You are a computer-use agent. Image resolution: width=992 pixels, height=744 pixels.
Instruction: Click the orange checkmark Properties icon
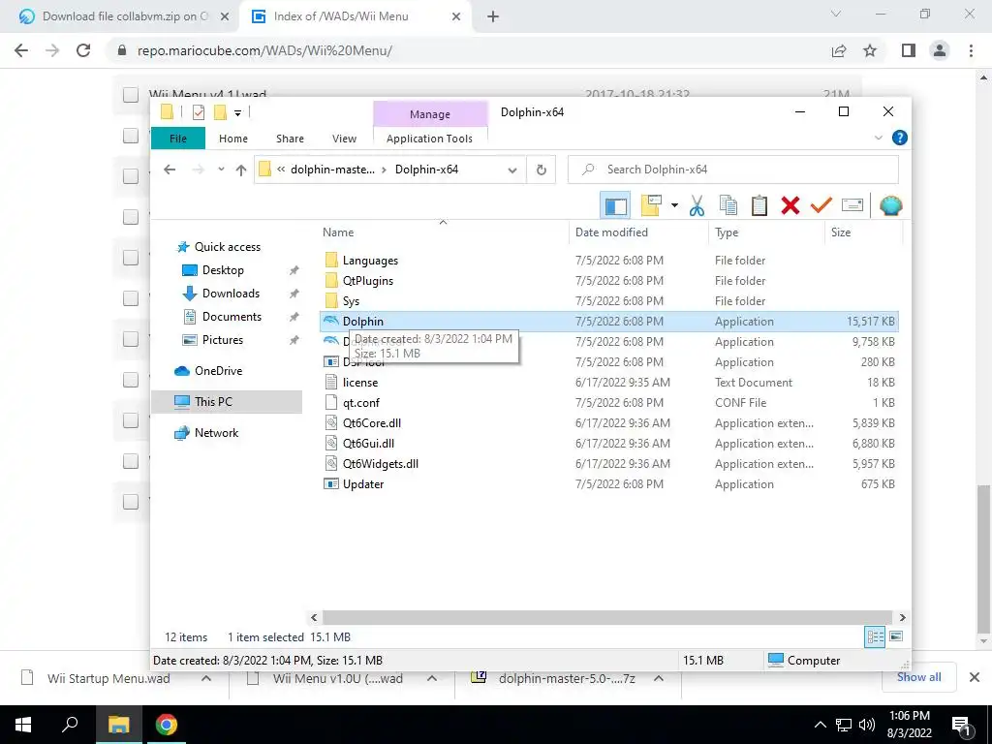tap(821, 205)
